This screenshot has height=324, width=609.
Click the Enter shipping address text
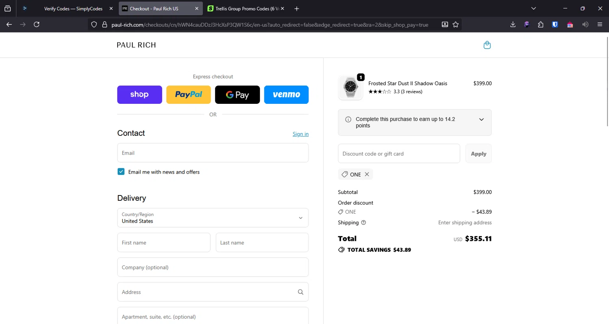point(465,223)
